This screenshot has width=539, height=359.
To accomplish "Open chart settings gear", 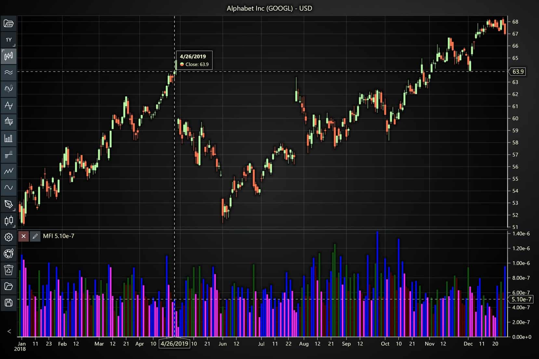I will (x=8, y=237).
